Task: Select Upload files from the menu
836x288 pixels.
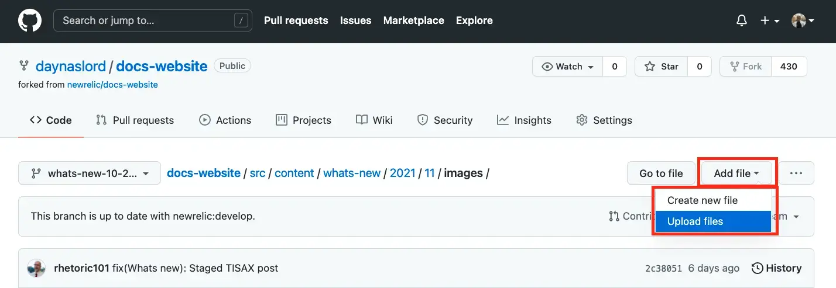Action: (695, 221)
